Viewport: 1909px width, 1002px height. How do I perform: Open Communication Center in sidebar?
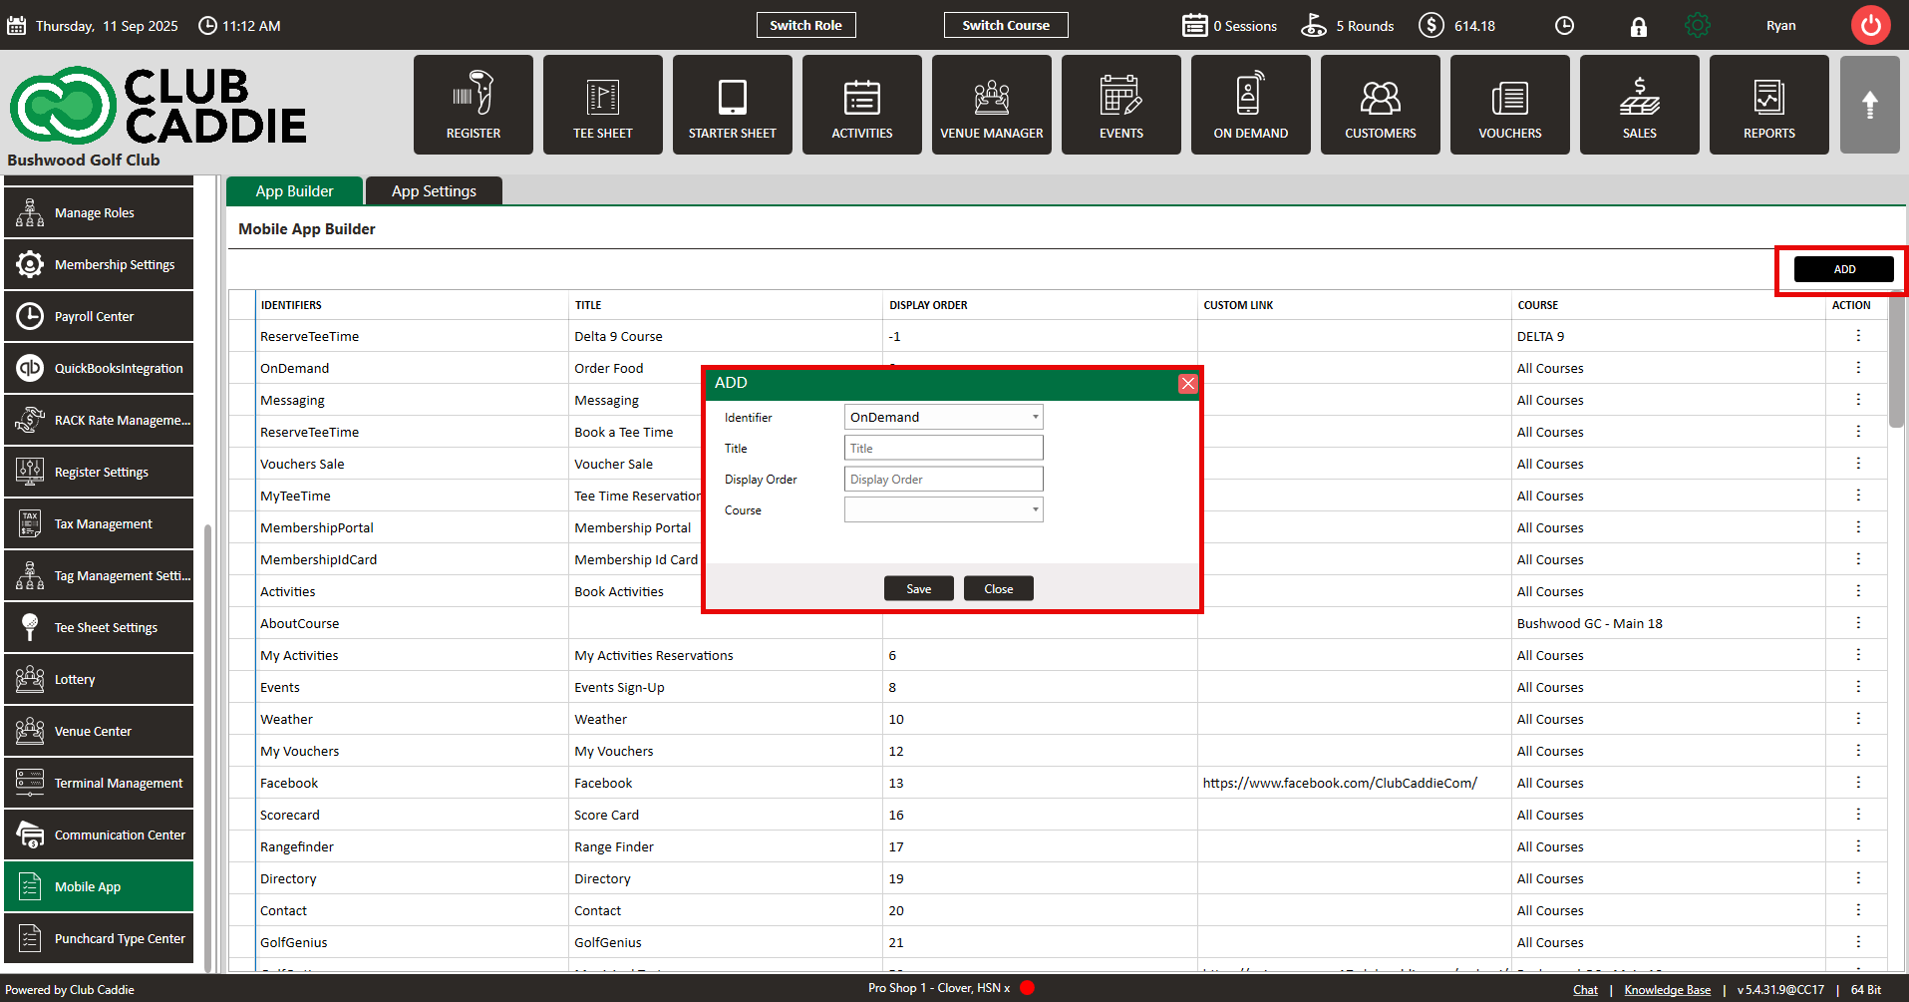click(99, 835)
